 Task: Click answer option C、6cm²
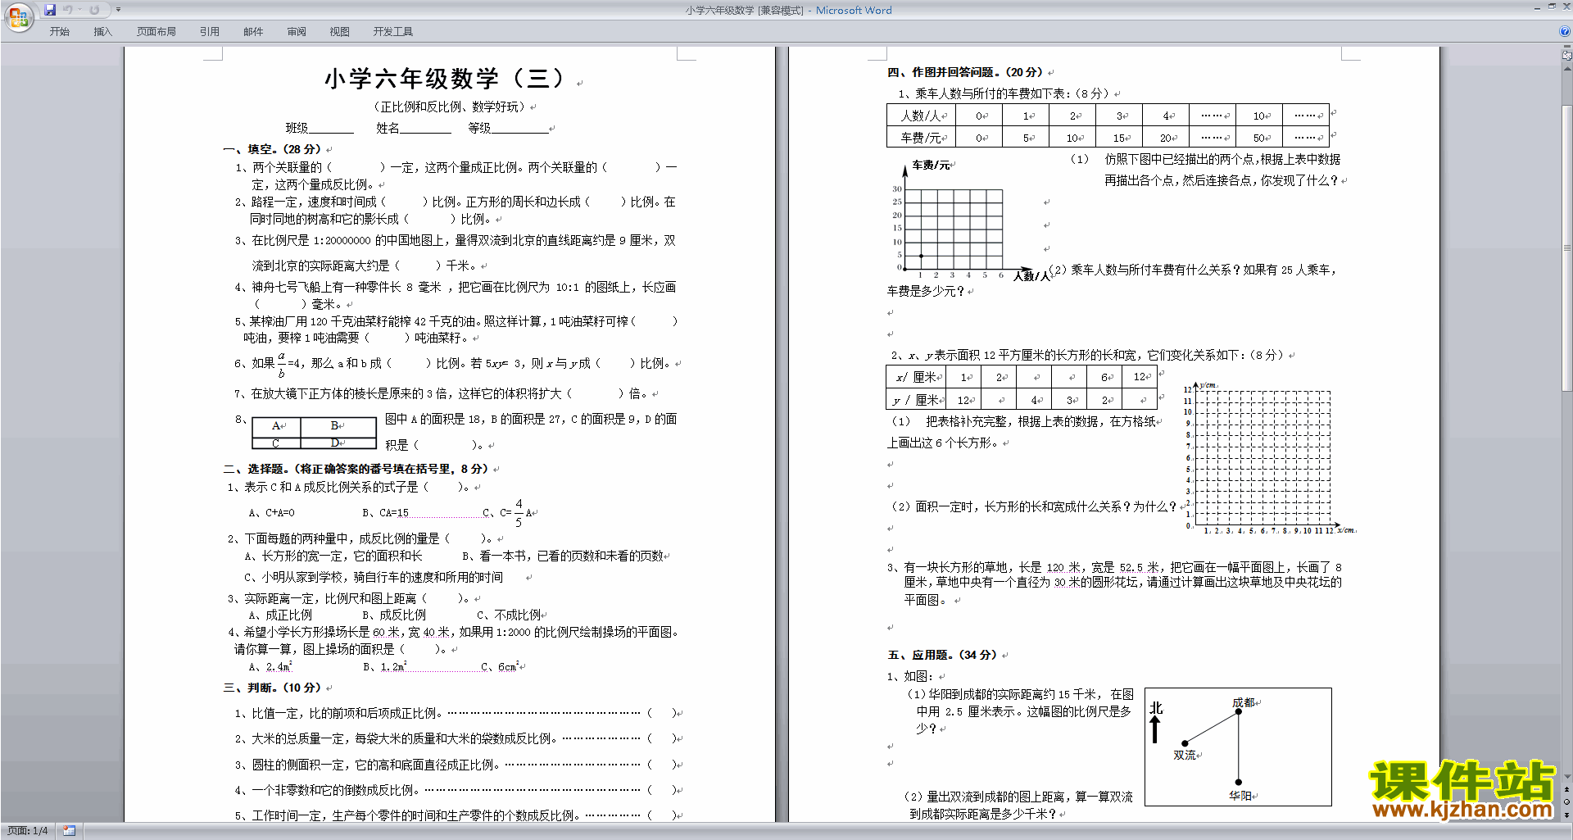click(501, 667)
